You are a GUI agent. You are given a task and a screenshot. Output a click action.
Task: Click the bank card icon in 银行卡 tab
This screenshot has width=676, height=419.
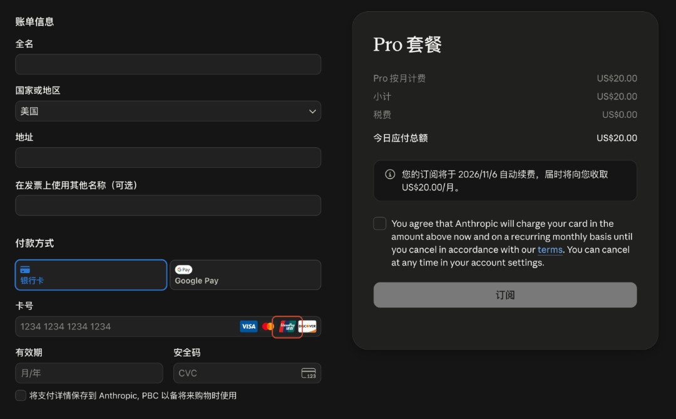coord(25,270)
